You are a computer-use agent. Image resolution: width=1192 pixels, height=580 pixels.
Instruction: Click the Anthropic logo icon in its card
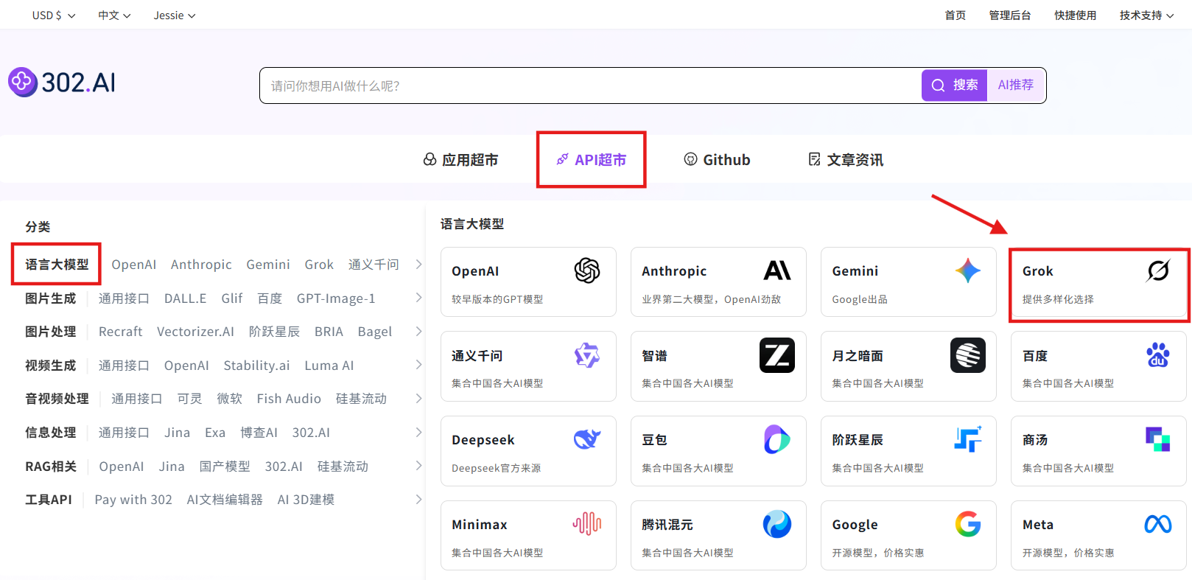777,270
